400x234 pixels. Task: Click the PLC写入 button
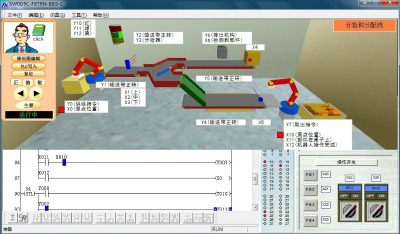[28, 66]
